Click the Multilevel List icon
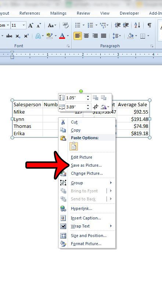162x281 pixels. click(x=103, y=25)
